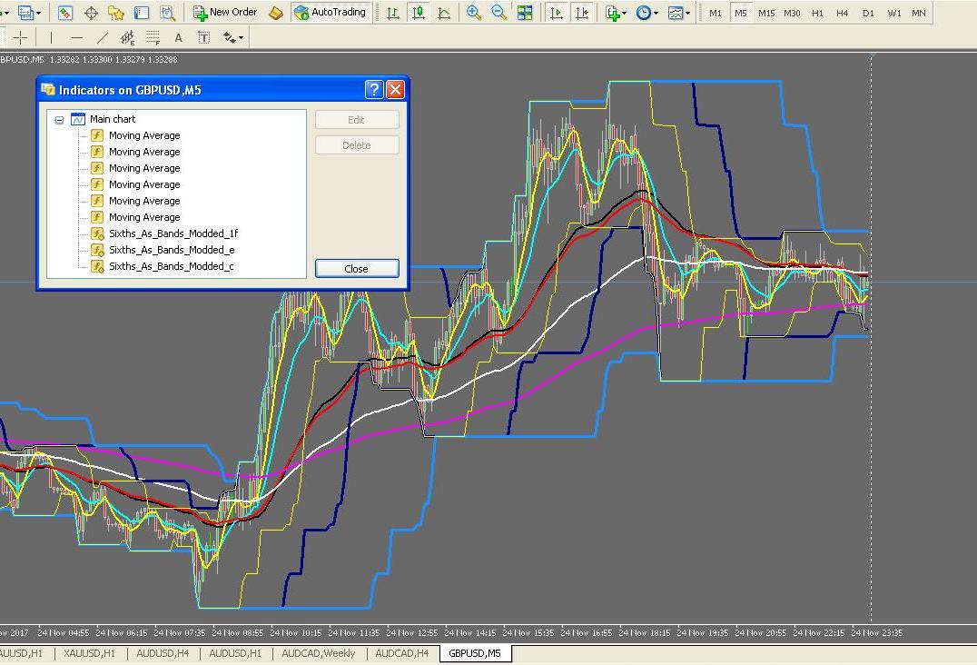Switch to the AUDCAD,H4 chart tab
This screenshot has height=665, width=977.
[402, 653]
